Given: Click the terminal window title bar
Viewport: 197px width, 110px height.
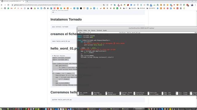Looking at the screenshot, I should (x=137, y=28).
